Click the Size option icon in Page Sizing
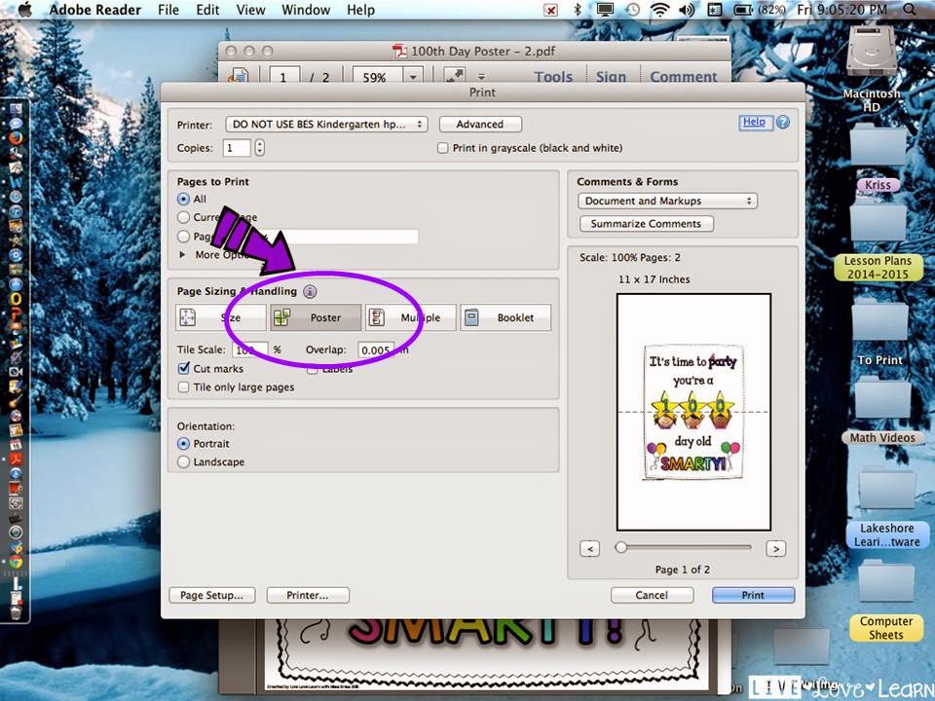 pos(188,317)
